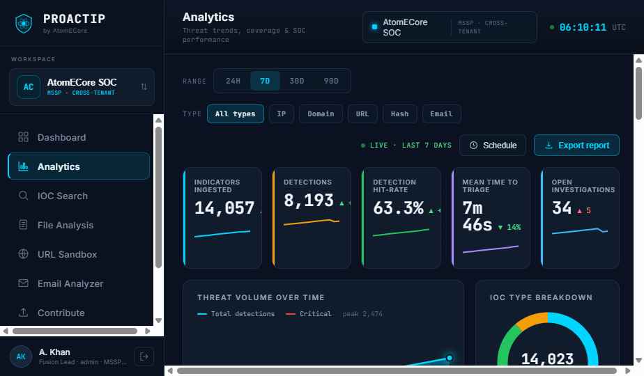Click the File Analysis document icon
This screenshot has height=376, width=644.
24,224
